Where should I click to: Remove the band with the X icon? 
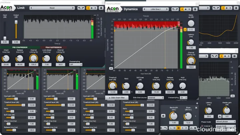click(196, 108)
